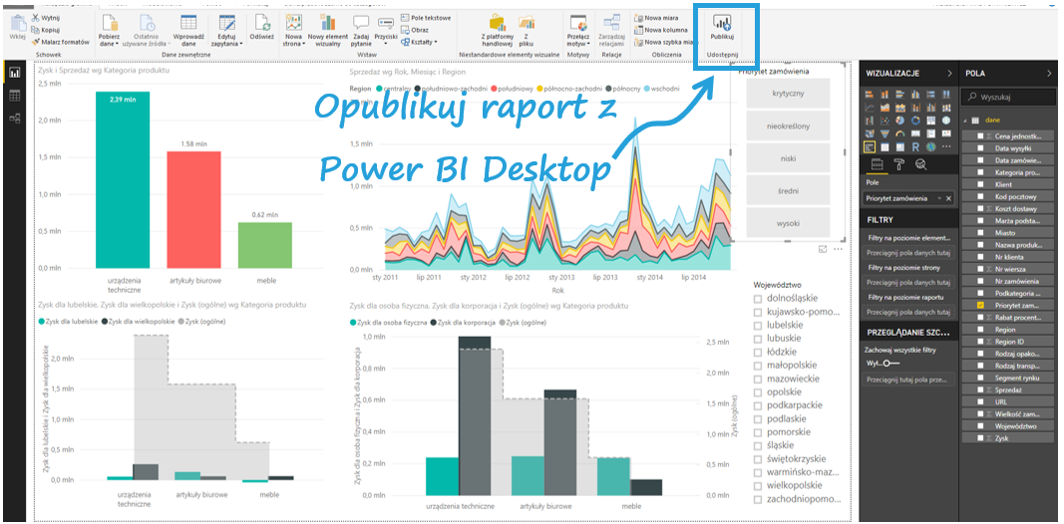Uncheck the Priorytet zamówienia field checkbox
Viewport: 1064px width, 524px height.
pyautogui.click(x=980, y=305)
